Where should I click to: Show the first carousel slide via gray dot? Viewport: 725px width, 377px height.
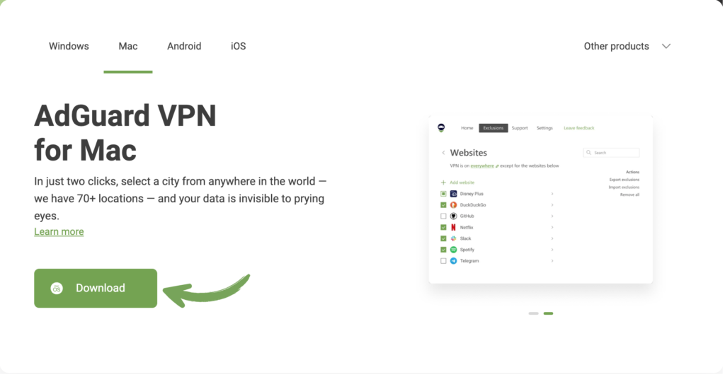pyautogui.click(x=534, y=313)
